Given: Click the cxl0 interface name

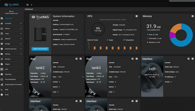Looking at the screenshot, I should click(x=152, y=69).
